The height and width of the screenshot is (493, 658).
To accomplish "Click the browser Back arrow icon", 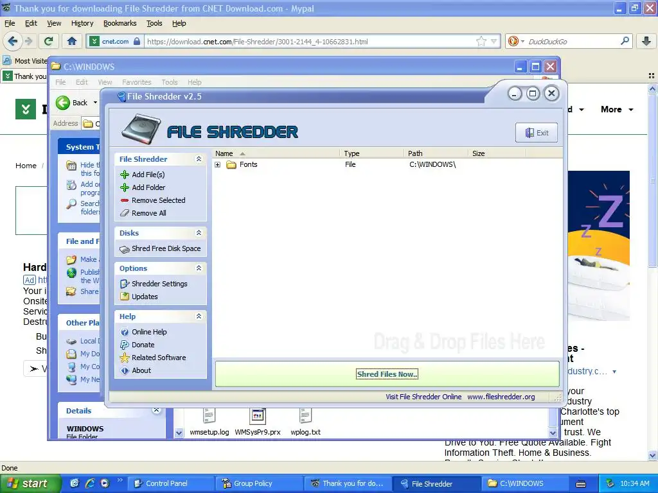I will [13, 41].
